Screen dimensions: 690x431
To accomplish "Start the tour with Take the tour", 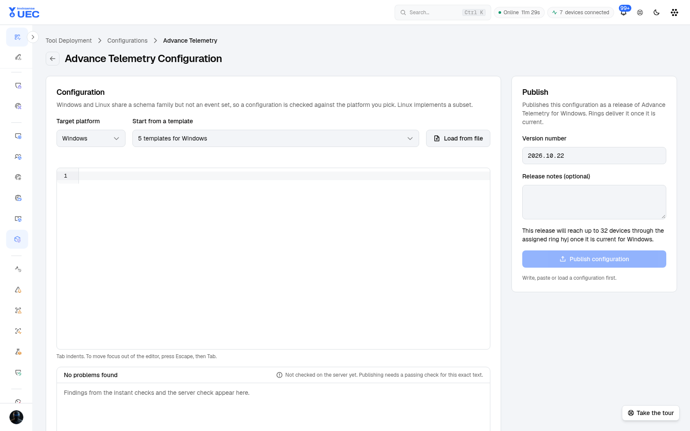I will point(651,413).
